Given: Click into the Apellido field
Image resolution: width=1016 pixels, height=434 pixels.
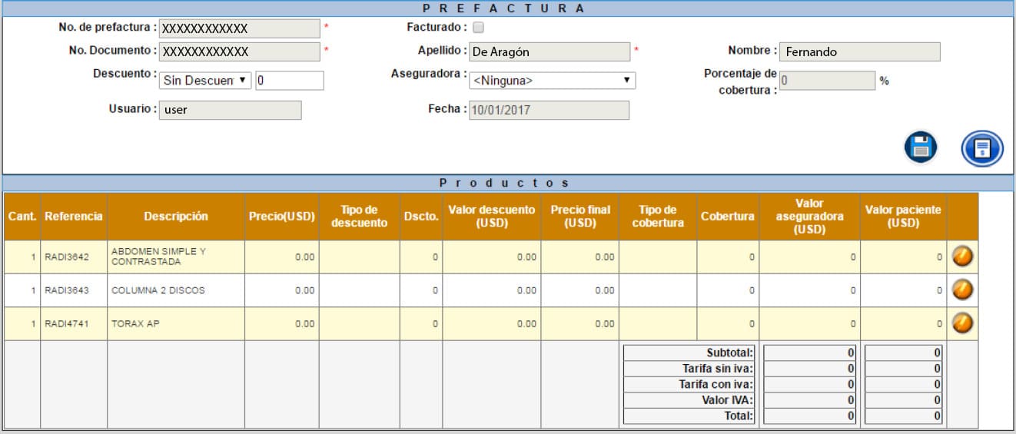Looking at the screenshot, I should click(549, 51).
